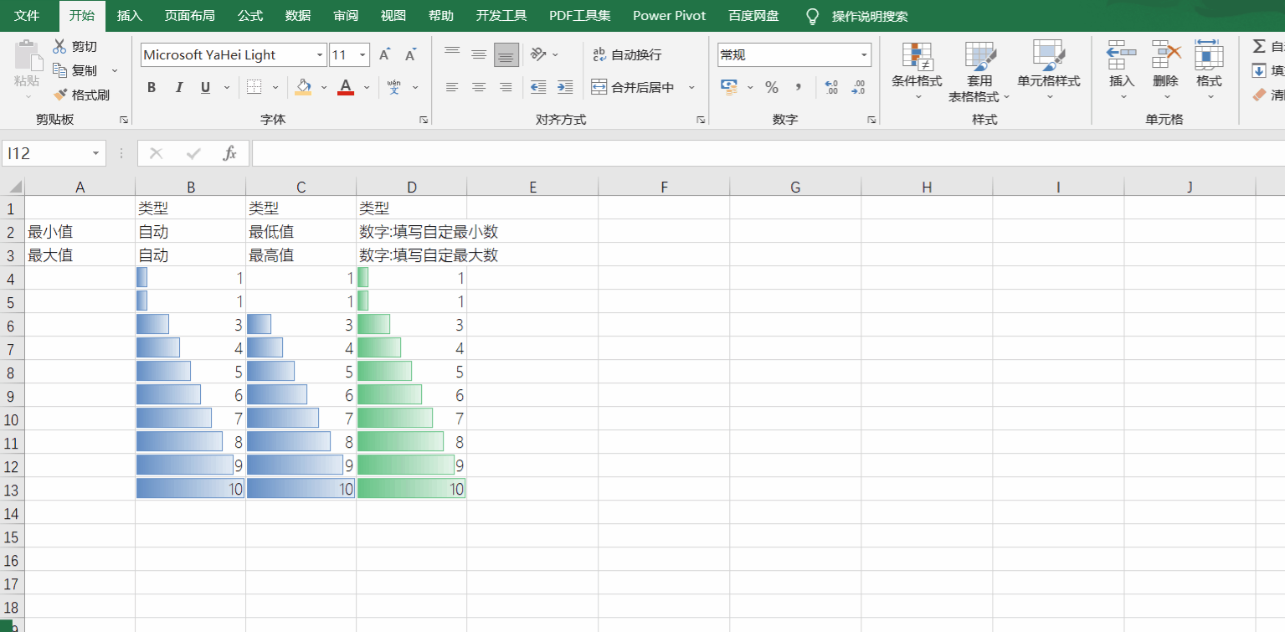The width and height of the screenshot is (1285, 632).
Task: Expand the underline style dropdown arrow
Action: [x=227, y=87]
